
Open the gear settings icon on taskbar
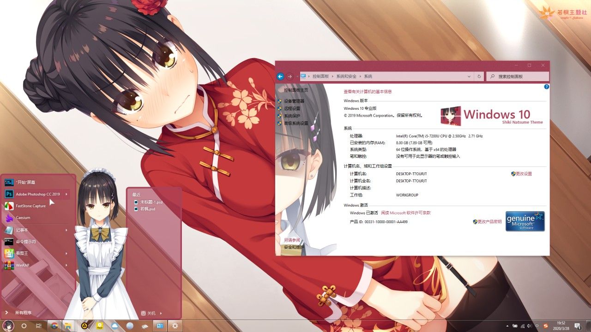click(x=175, y=326)
